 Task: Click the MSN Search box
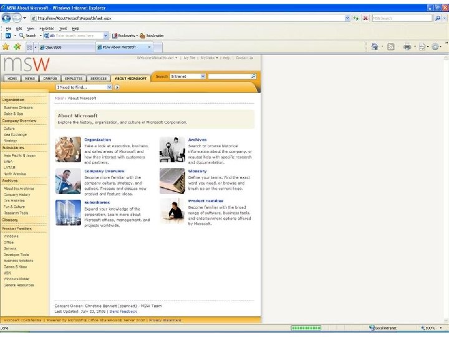[402, 18]
